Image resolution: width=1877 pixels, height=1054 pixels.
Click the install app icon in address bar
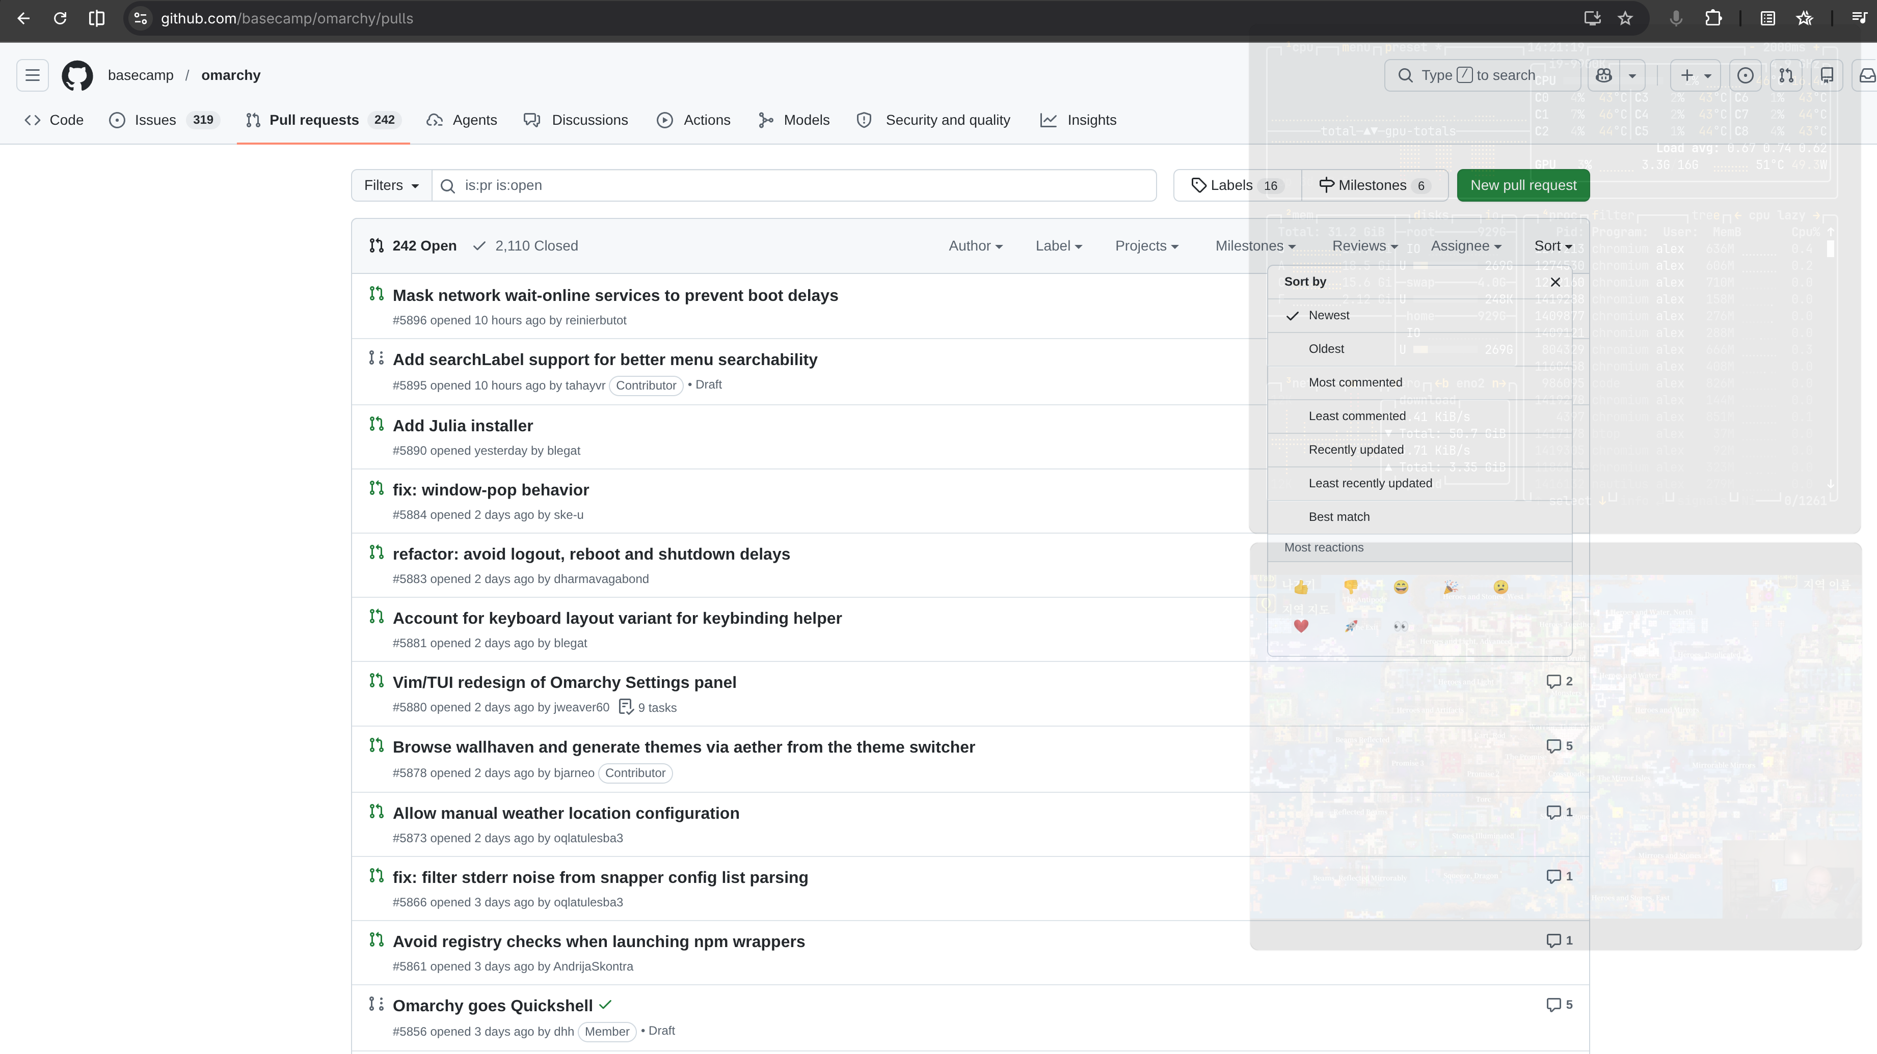(x=1593, y=18)
